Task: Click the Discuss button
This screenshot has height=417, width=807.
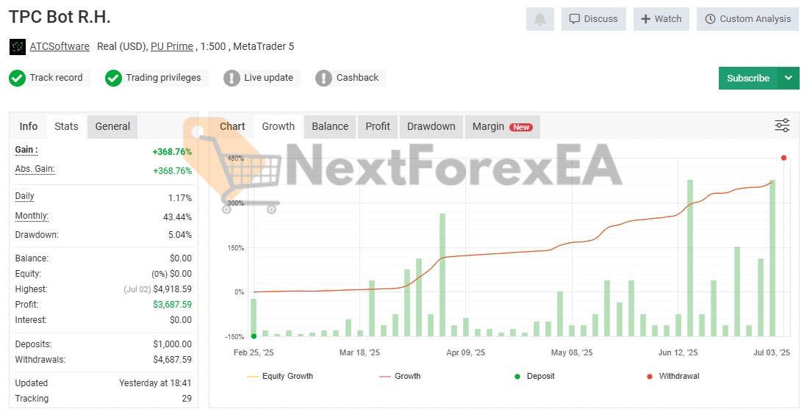Action: click(x=593, y=19)
